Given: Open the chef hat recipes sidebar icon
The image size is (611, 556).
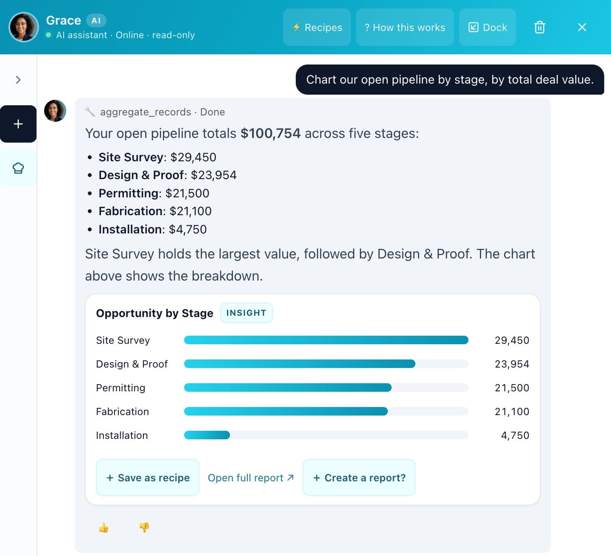Looking at the screenshot, I should (18, 168).
